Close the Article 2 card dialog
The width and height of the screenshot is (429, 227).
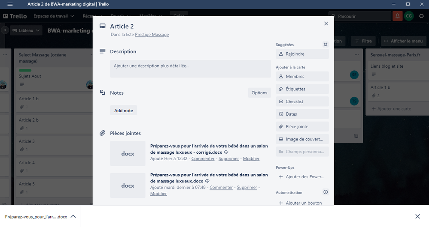coord(326,24)
